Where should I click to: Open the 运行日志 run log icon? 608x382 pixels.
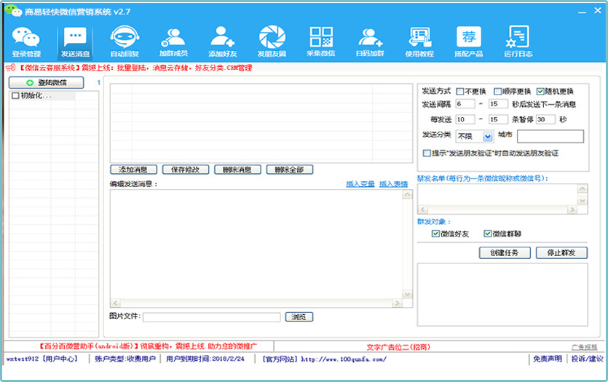(518, 42)
